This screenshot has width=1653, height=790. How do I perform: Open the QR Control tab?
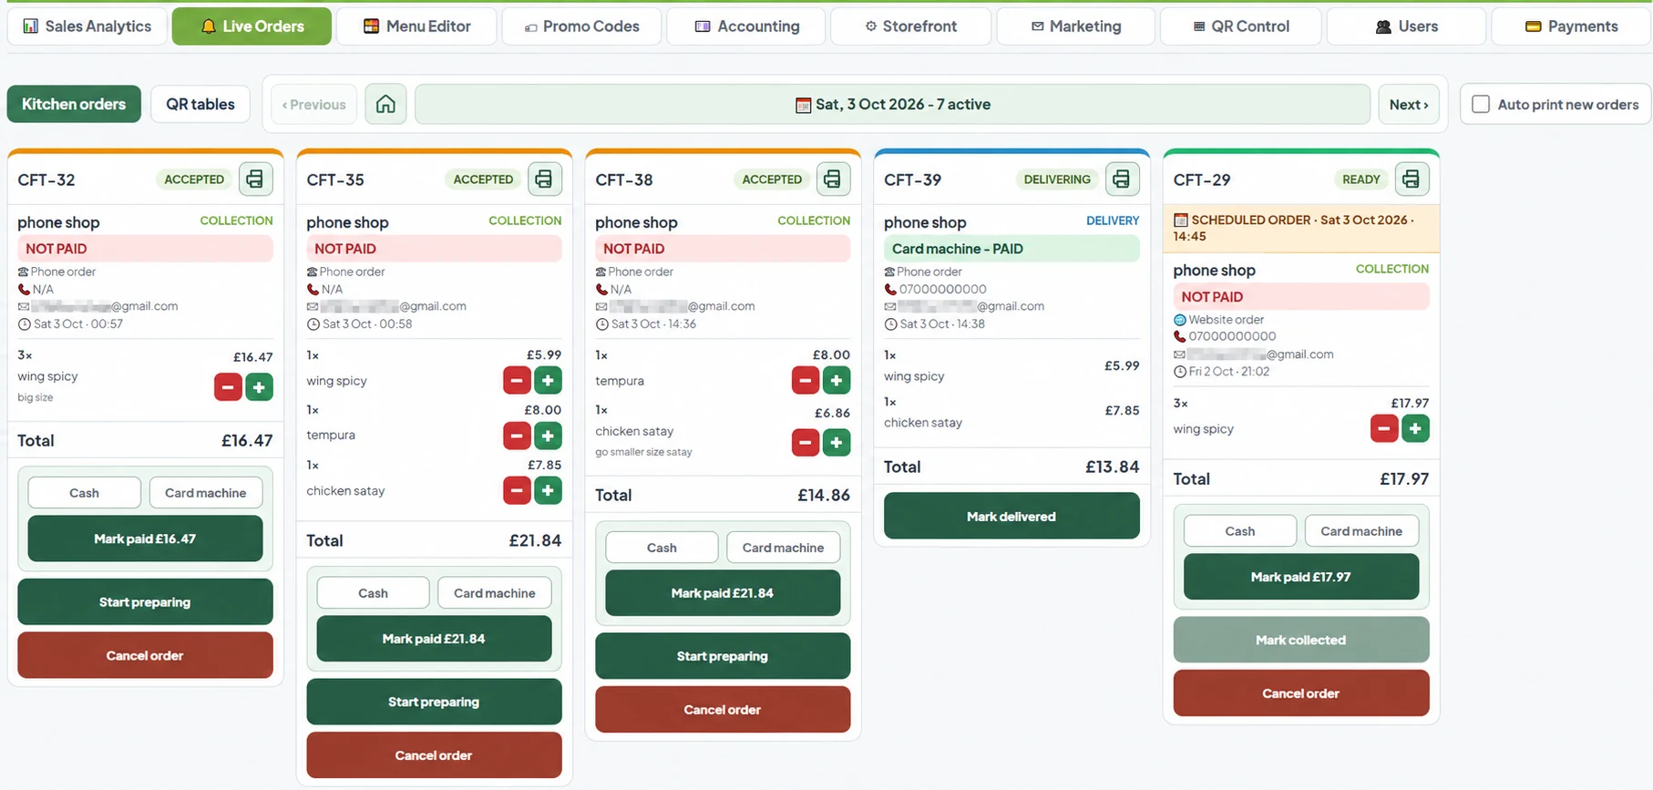pyautogui.click(x=1241, y=26)
